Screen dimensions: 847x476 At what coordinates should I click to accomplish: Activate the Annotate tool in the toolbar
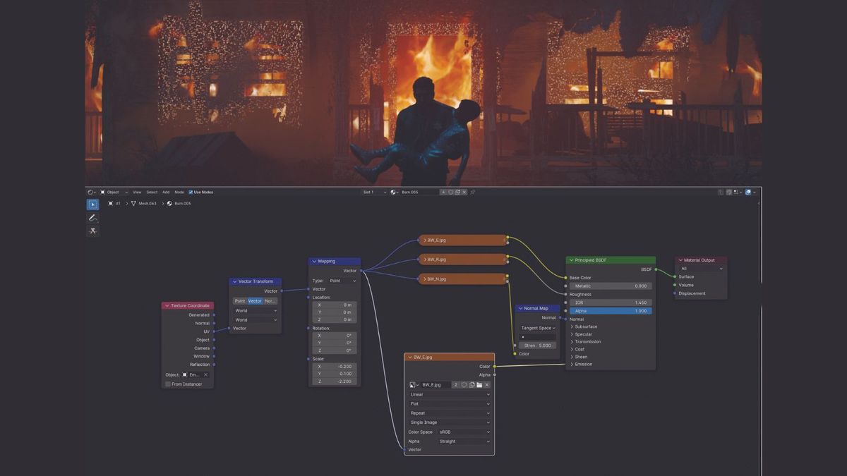(92, 217)
